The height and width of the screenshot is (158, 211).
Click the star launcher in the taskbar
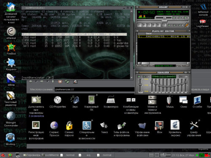coord(10,155)
